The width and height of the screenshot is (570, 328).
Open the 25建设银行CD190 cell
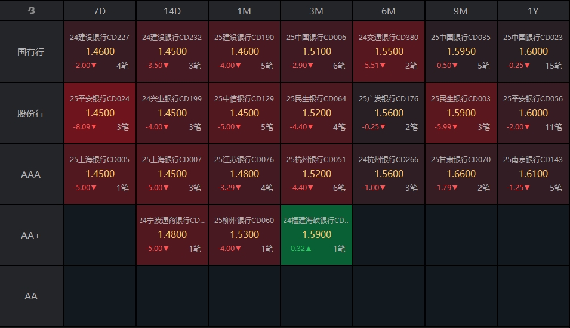point(244,51)
